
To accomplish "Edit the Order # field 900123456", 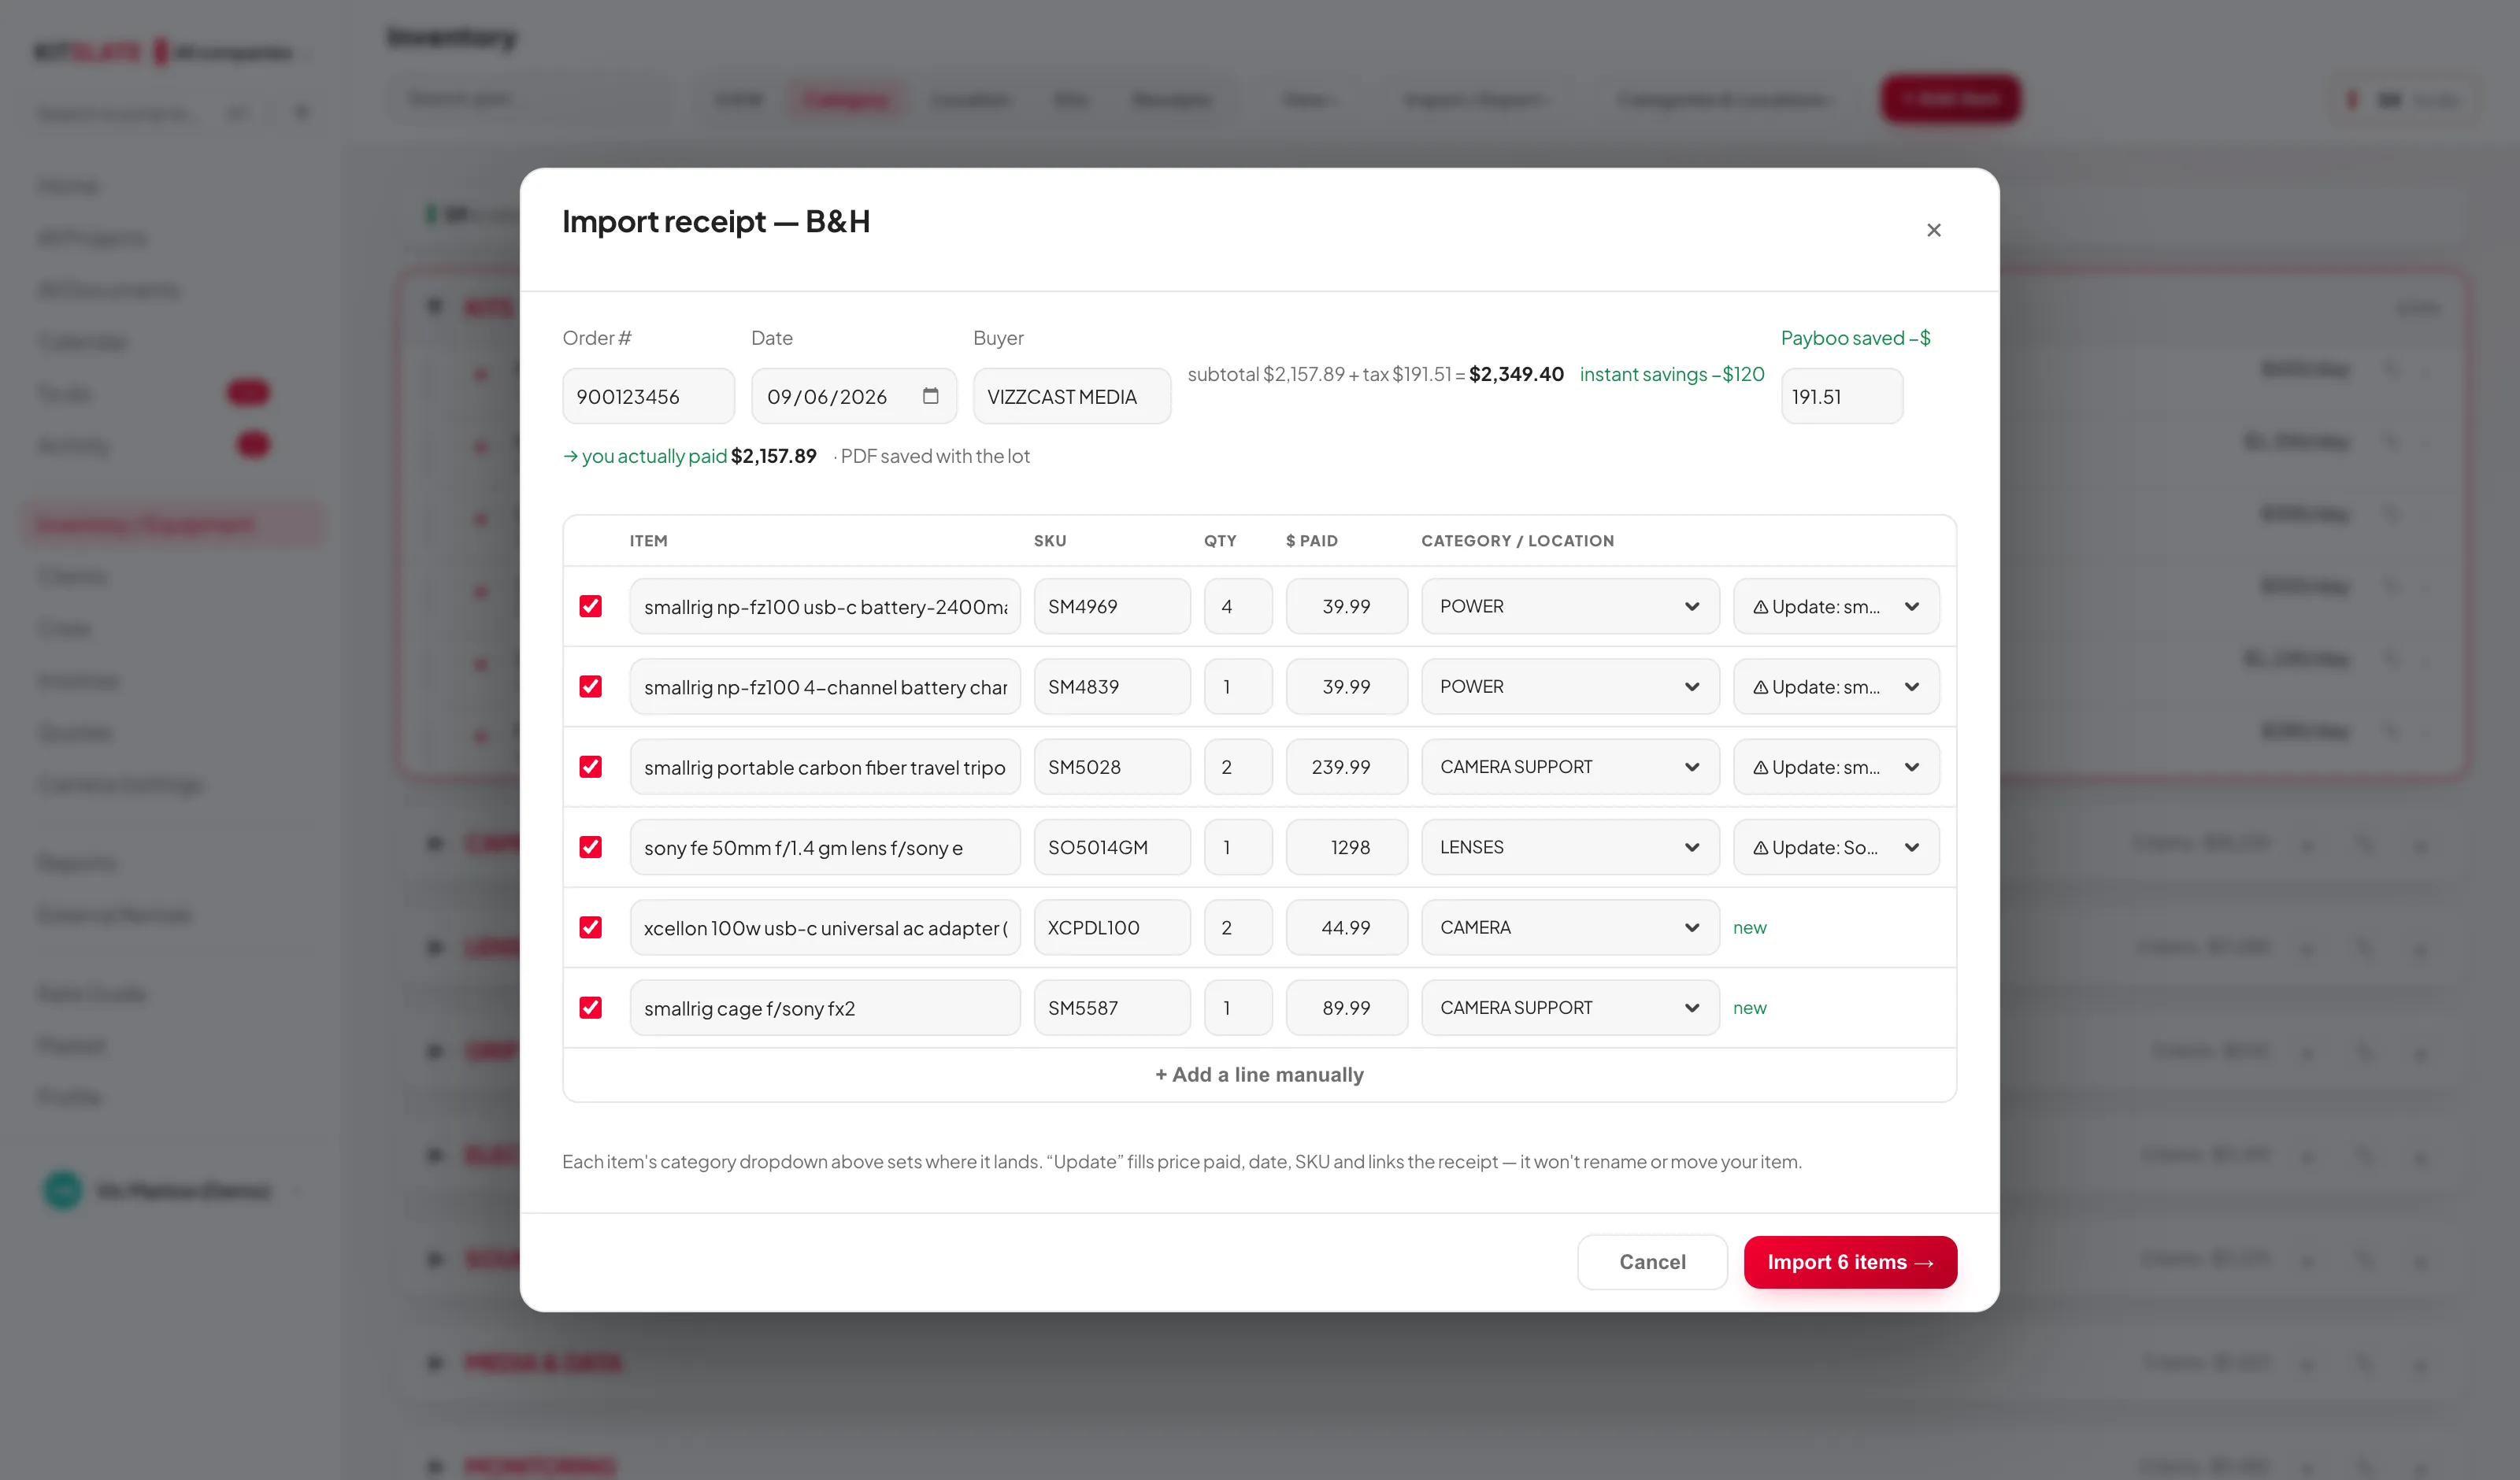I will [x=648, y=396].
